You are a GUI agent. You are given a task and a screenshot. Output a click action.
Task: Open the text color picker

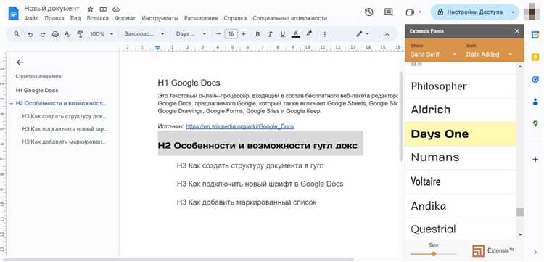(x=296, y=34)
